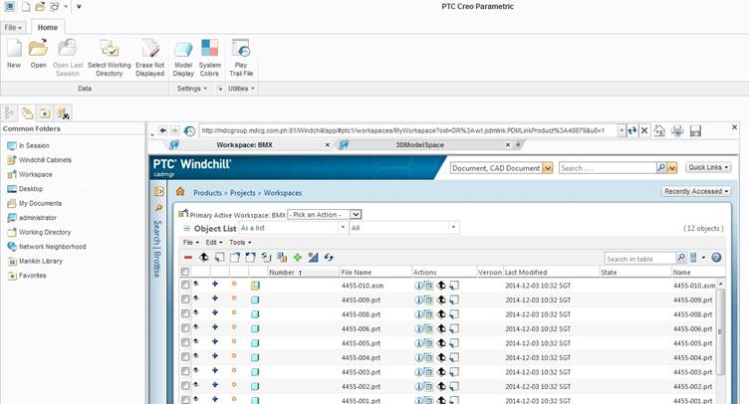Viewport: 749px width, 404px height.
Task: Click red remove icon in table toolbar
Action: click(x=188, y=258)
